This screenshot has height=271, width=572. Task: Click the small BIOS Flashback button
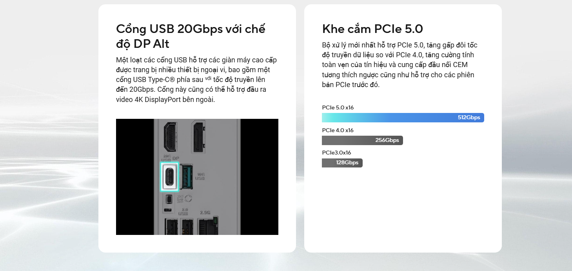169,199
